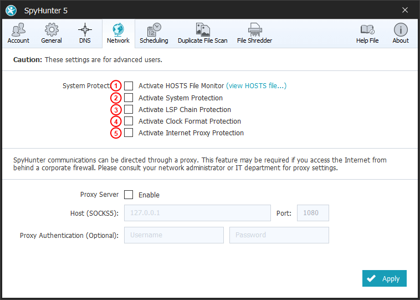Open the Help File icon
This screenshot has width=420, height=300.
pos(367,30)
